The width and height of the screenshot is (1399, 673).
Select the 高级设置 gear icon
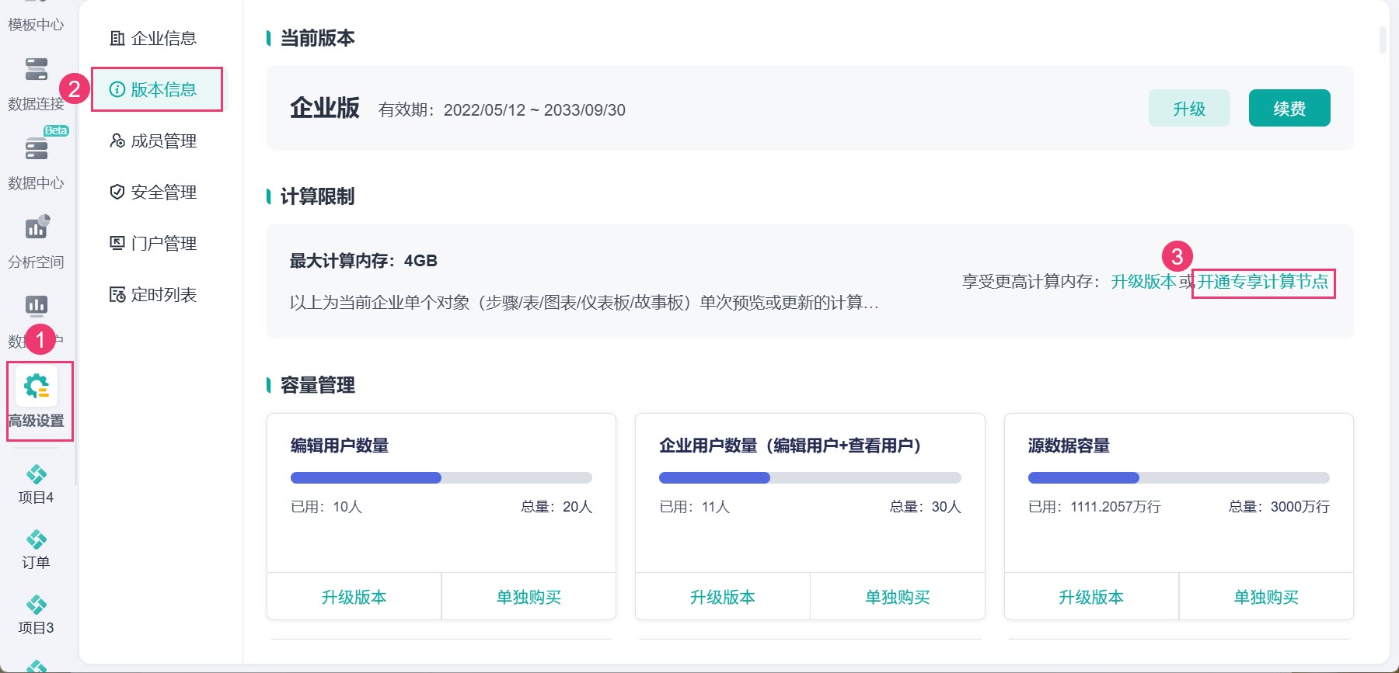pos(36,386)
